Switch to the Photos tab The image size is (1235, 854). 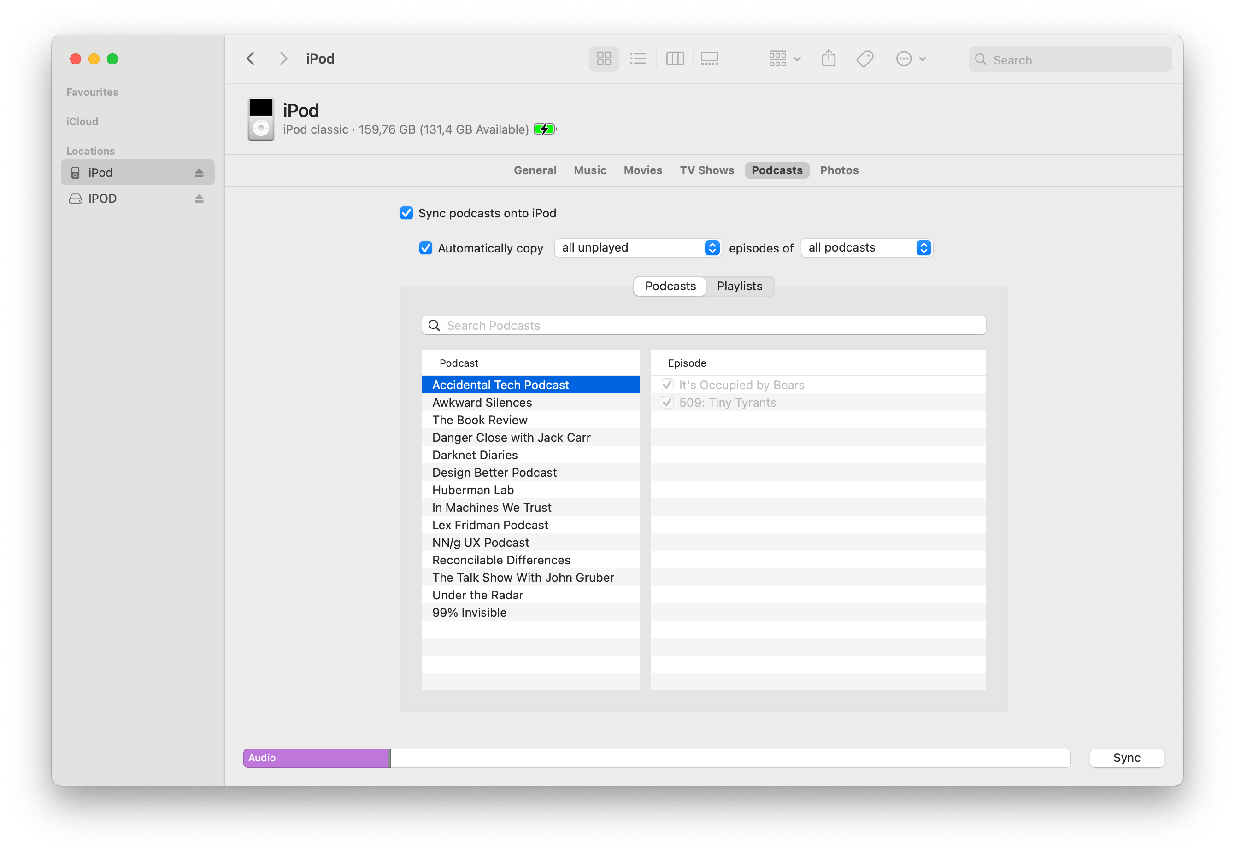[x=839, y=170]
